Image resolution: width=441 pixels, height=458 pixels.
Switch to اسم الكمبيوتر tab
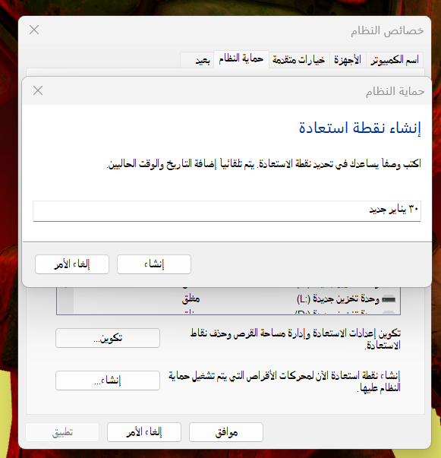pos(395,60)
